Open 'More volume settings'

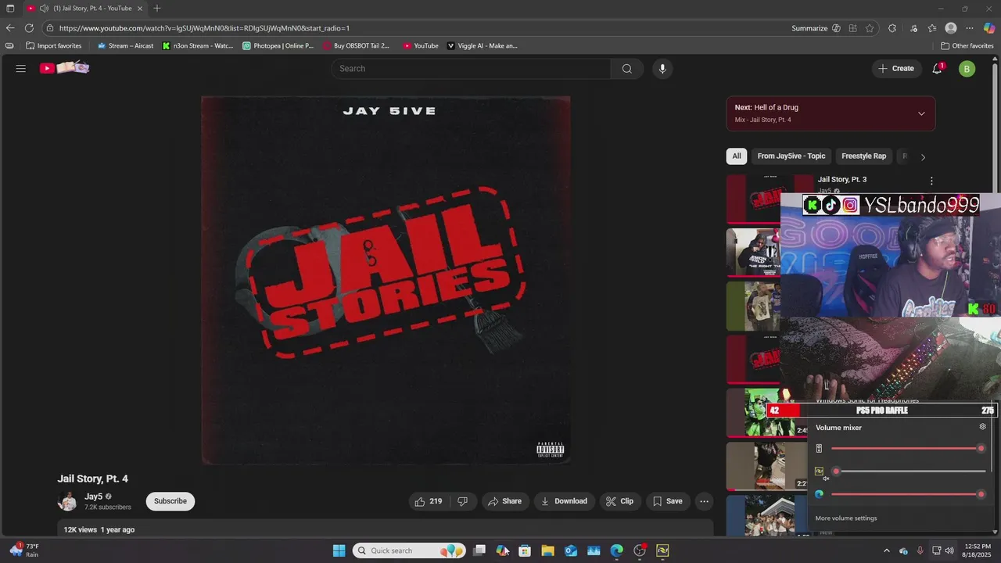tap(846, 518)
